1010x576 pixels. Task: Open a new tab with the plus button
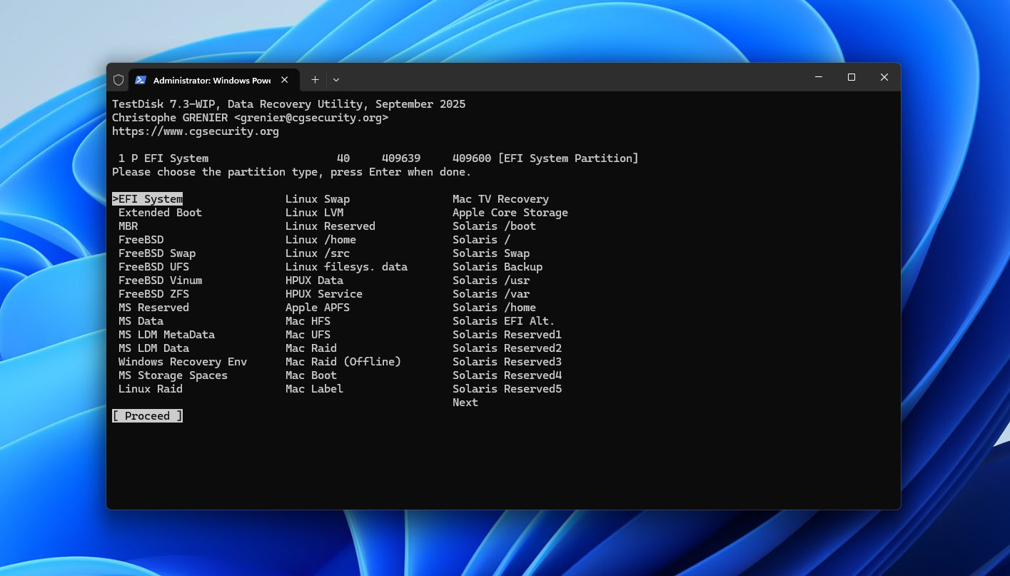[315, 80]
